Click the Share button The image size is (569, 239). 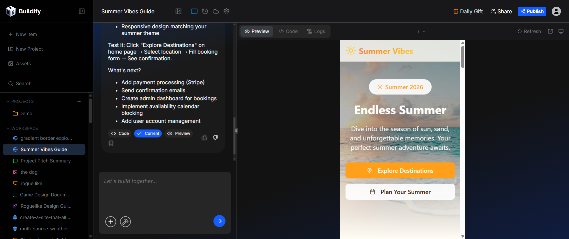(x=501, y=11)
